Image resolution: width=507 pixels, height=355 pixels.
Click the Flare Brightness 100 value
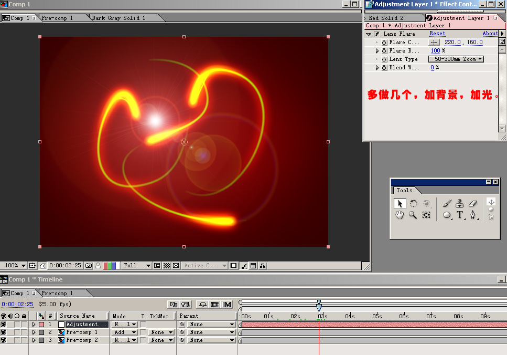click(x=435, y=51)
